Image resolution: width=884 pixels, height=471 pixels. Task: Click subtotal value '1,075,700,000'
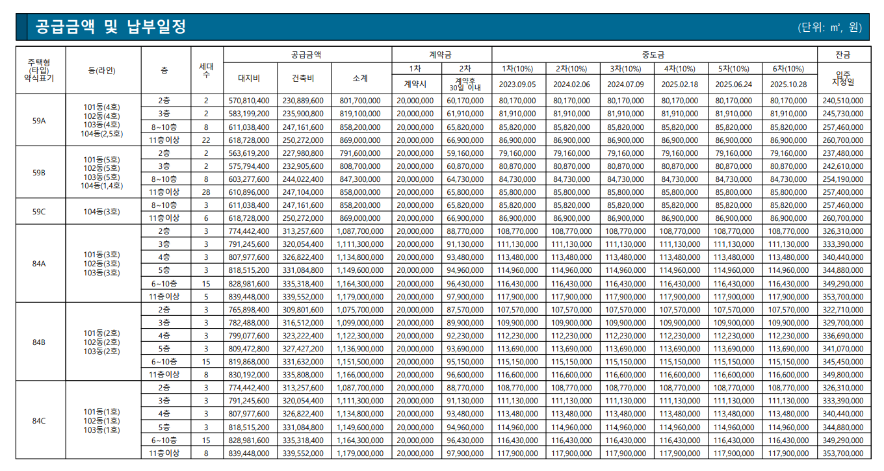tap(360, 309)
